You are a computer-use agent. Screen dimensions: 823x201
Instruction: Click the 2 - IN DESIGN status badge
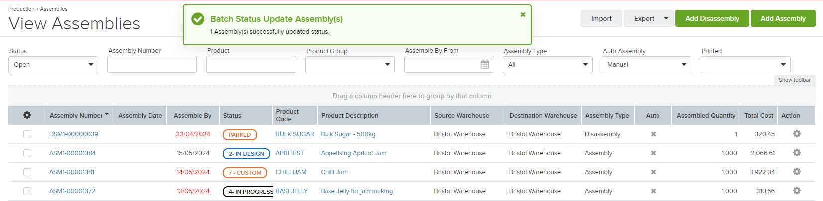246,154
